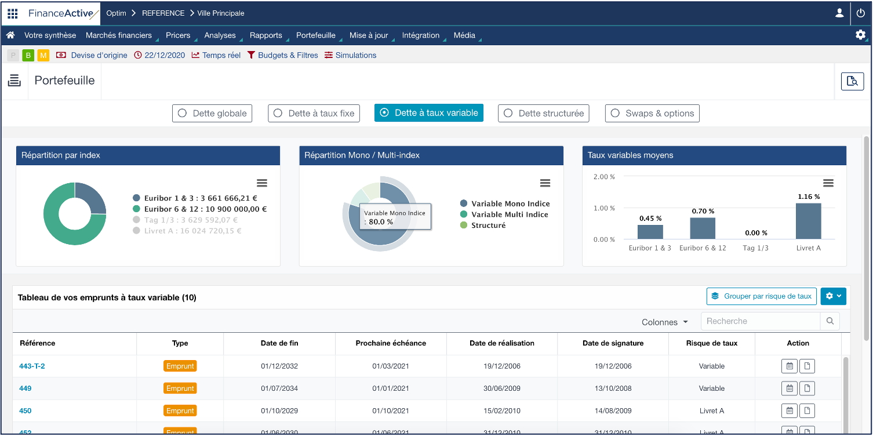The image size is (873, 436).
Task: Open calendar icon for loan 443-T-2
Action: (789, 366)
